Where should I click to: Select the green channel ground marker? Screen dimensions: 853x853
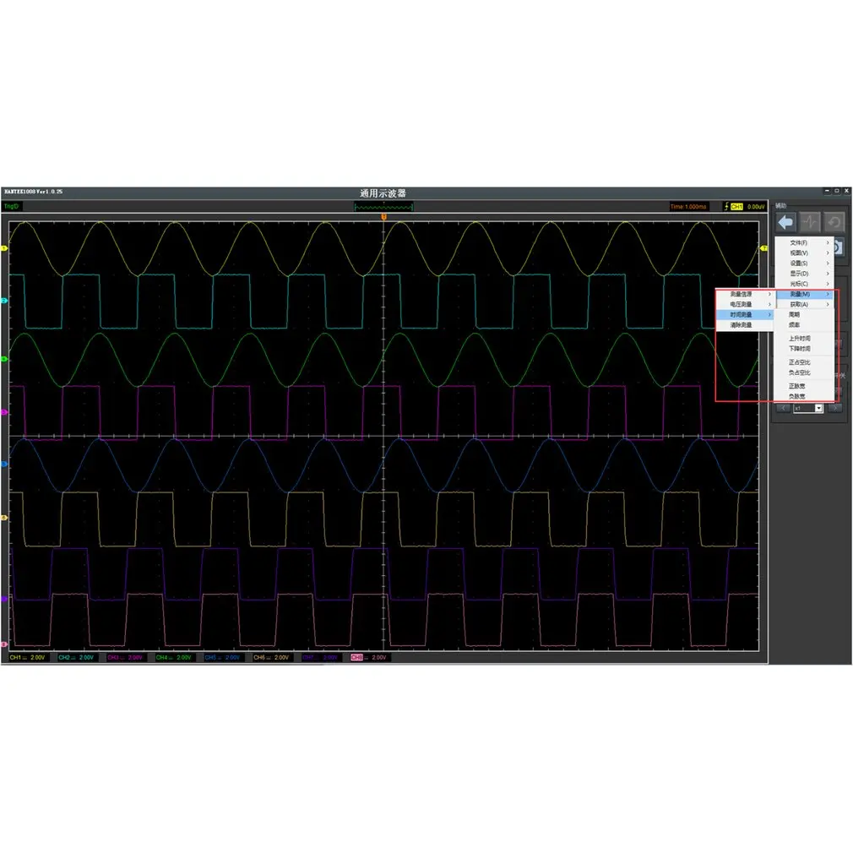point(4,359)
